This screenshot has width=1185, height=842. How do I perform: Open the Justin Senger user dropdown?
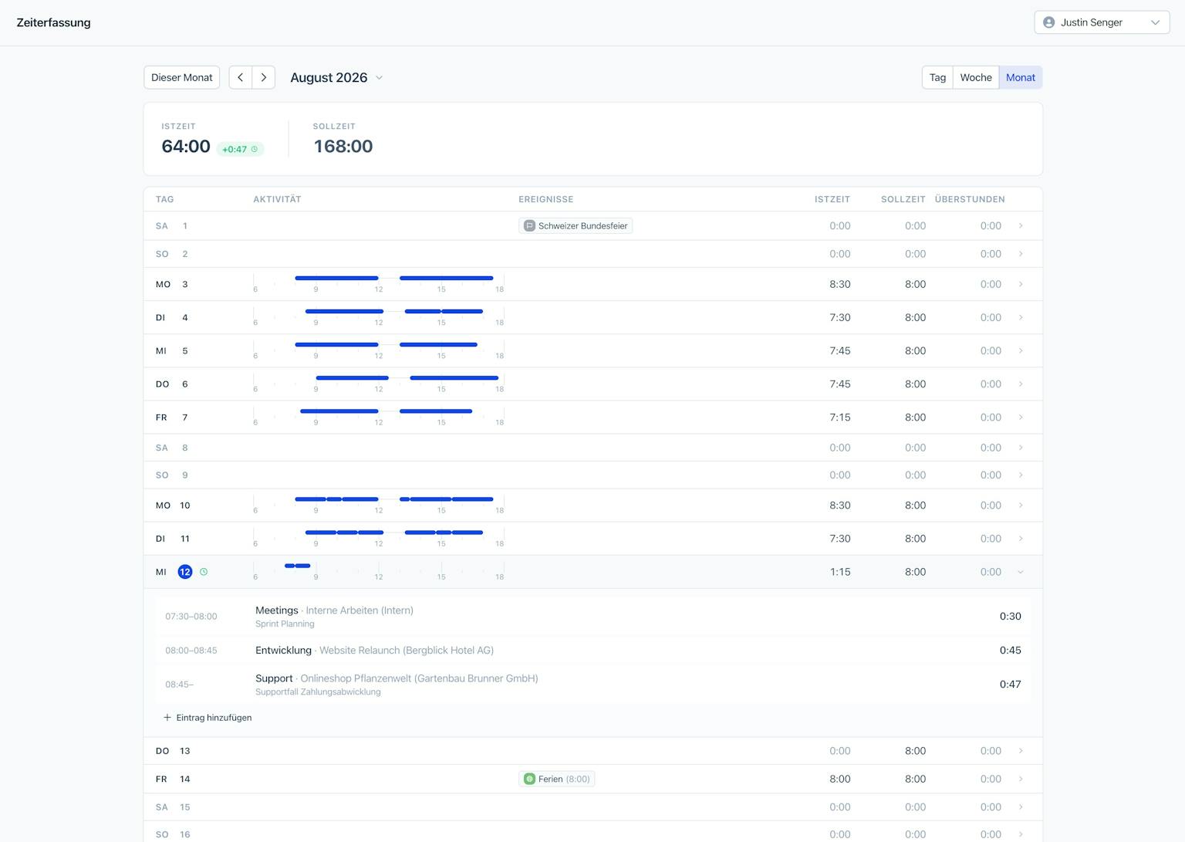[x=1102, y=22]
